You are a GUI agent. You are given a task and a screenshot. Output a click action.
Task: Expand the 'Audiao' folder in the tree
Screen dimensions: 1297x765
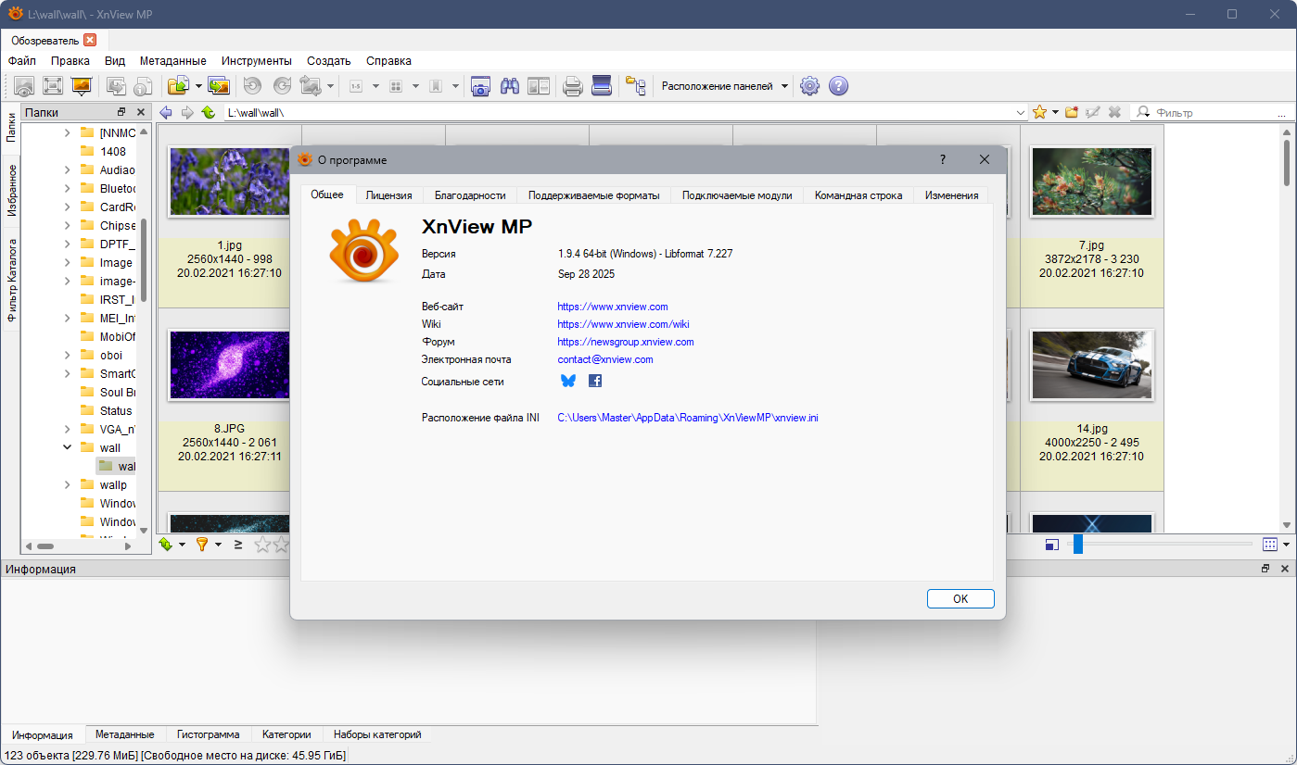67,169
